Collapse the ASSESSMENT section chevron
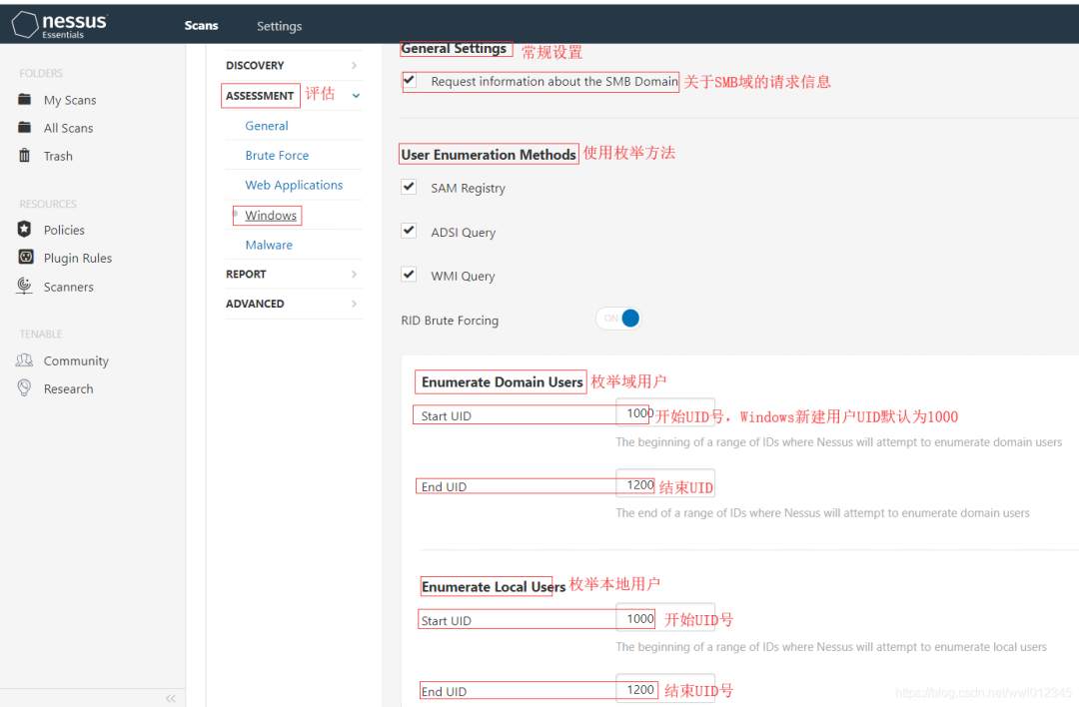The width and height of the screenshot is (1079, 707). [356, 96]
